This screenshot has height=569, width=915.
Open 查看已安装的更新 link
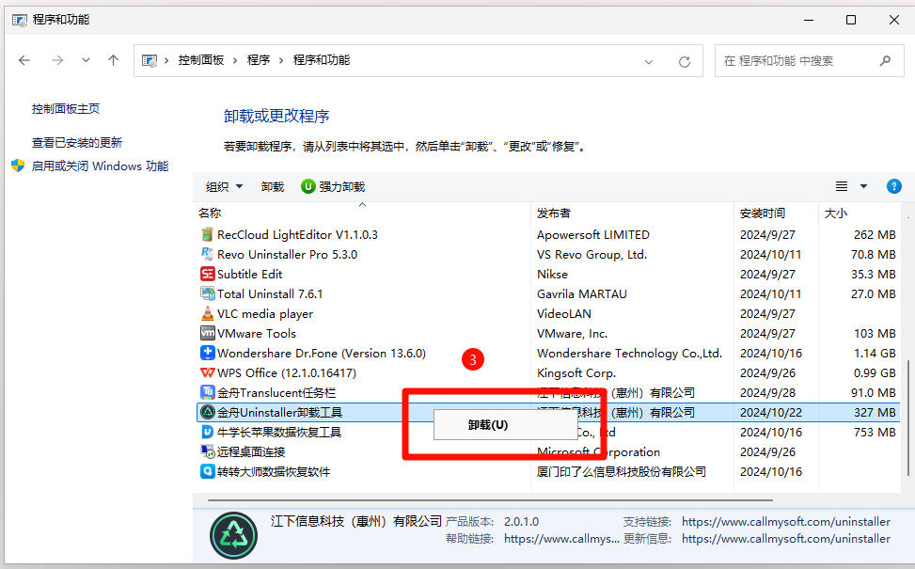(77, 142)
